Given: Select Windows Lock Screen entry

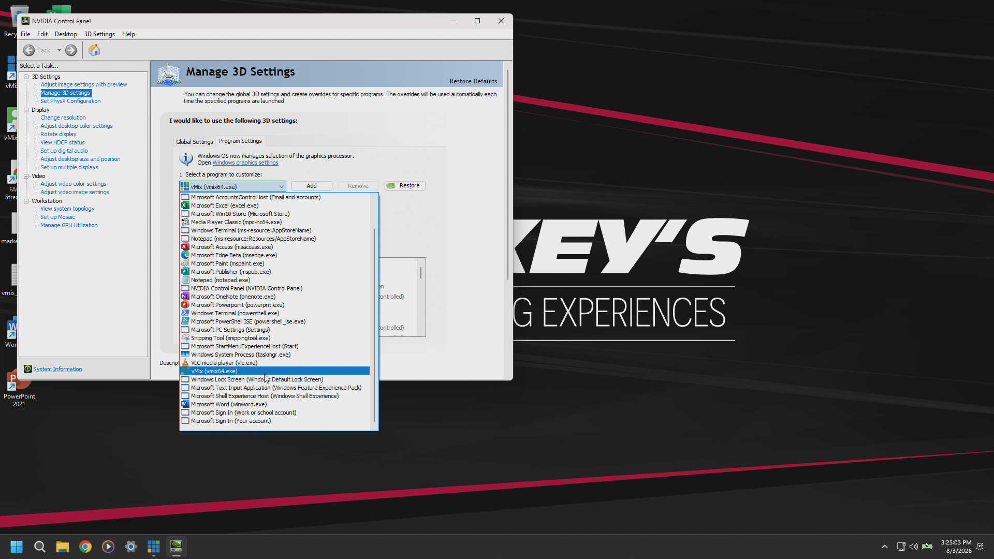Looking at the screenshot, I should pos(275,379).
